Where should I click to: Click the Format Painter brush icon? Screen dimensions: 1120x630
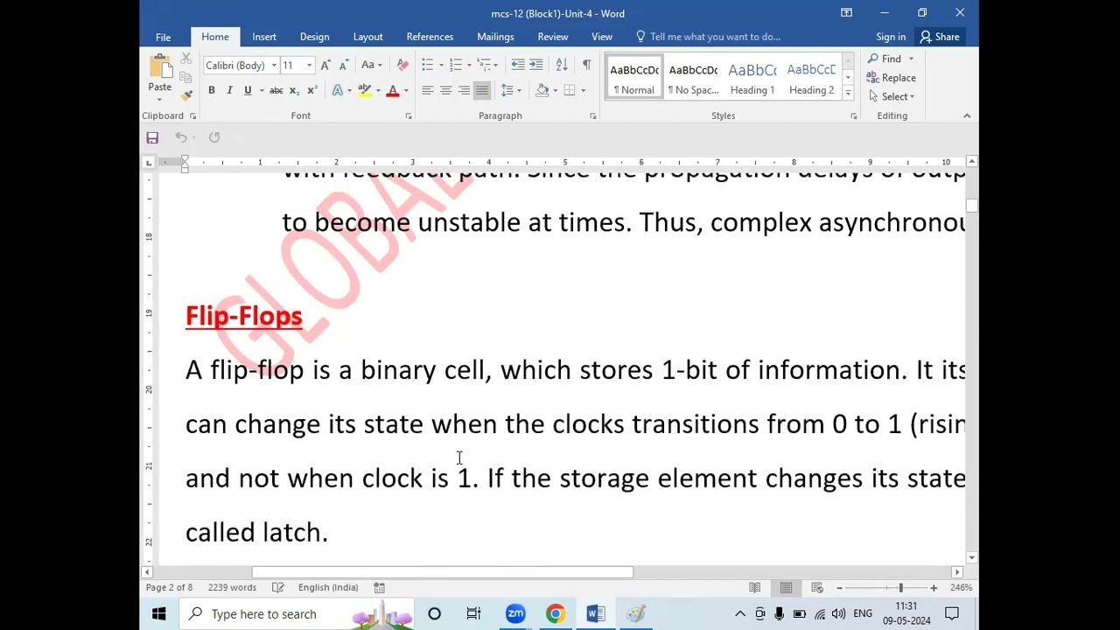[x=185, y=95]
